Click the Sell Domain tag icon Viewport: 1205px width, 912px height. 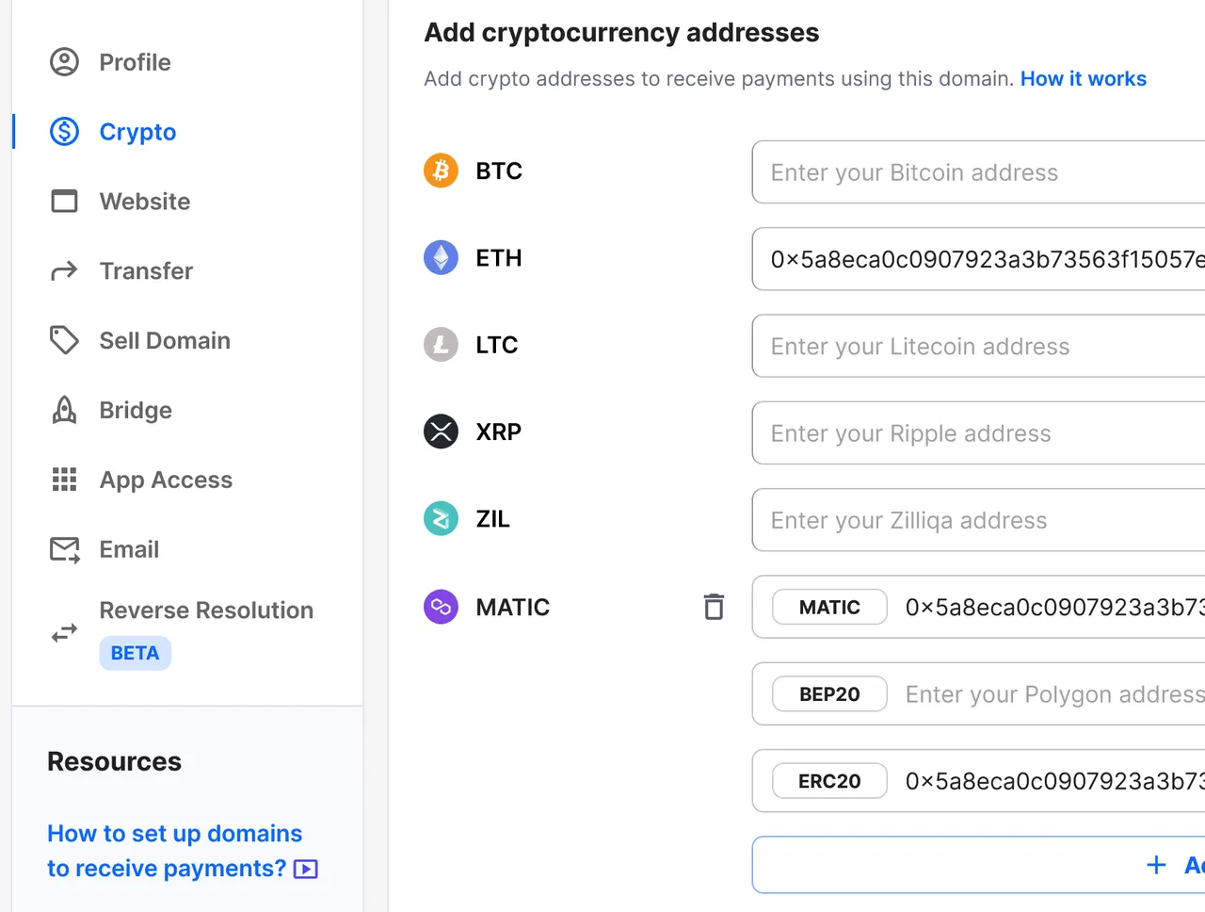(x=64, y=340)
